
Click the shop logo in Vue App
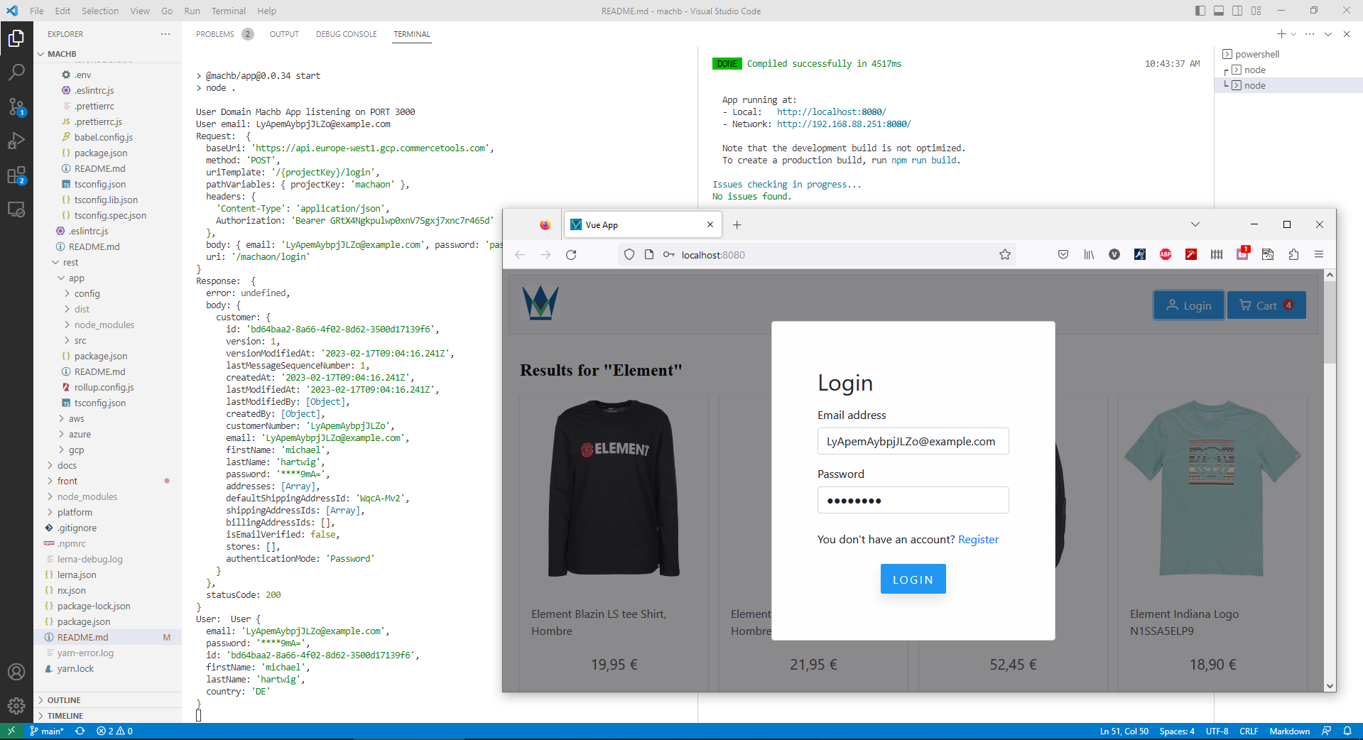click(x=541, y=303)
